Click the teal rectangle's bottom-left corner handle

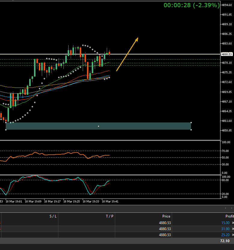pos(6,130)
